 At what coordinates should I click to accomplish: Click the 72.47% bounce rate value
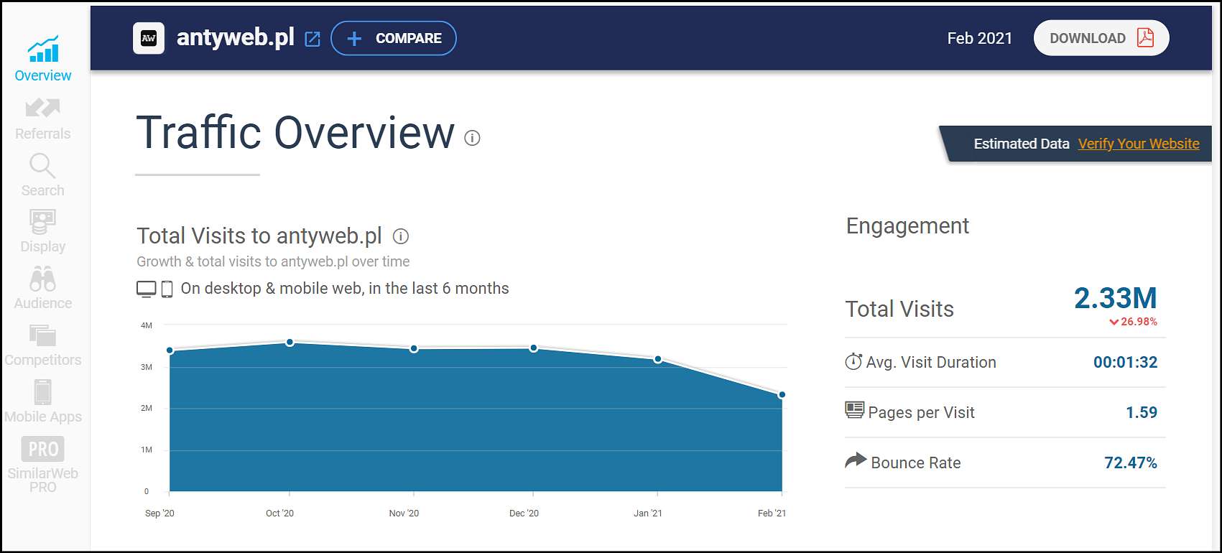coord(1131,463)
